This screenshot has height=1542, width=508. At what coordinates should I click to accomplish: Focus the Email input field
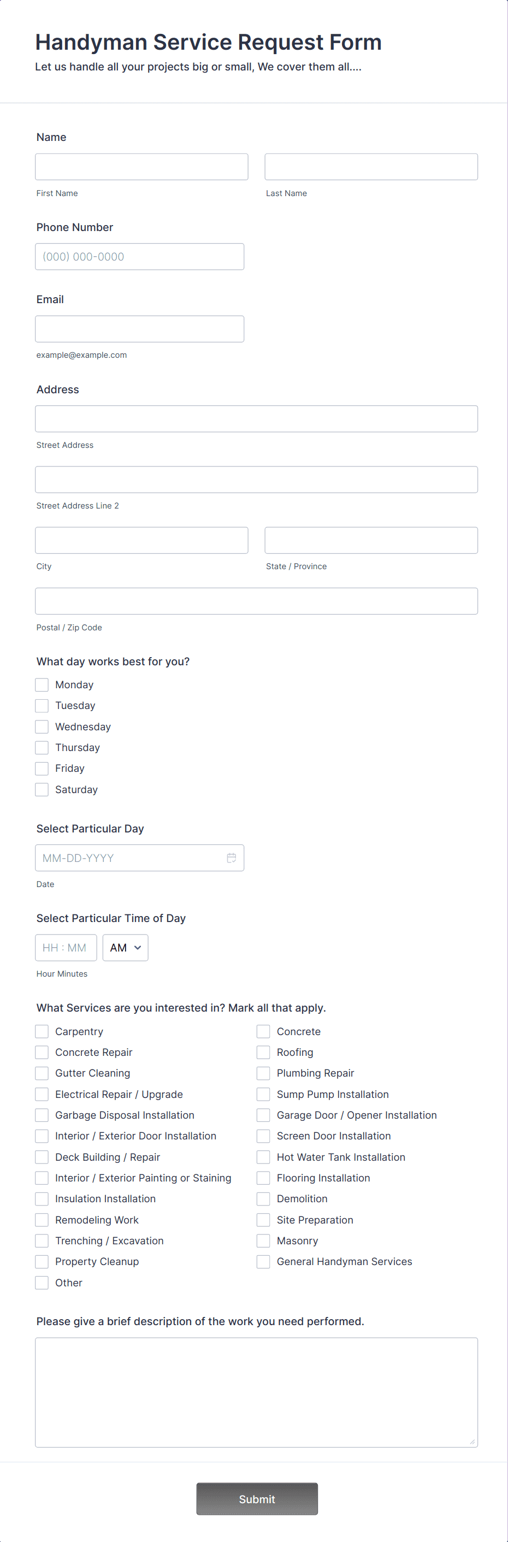tap(139, 329)
